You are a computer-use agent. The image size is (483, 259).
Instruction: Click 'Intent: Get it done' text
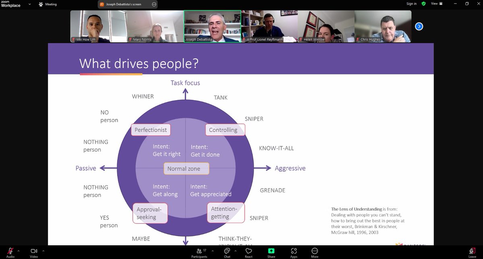205,151
